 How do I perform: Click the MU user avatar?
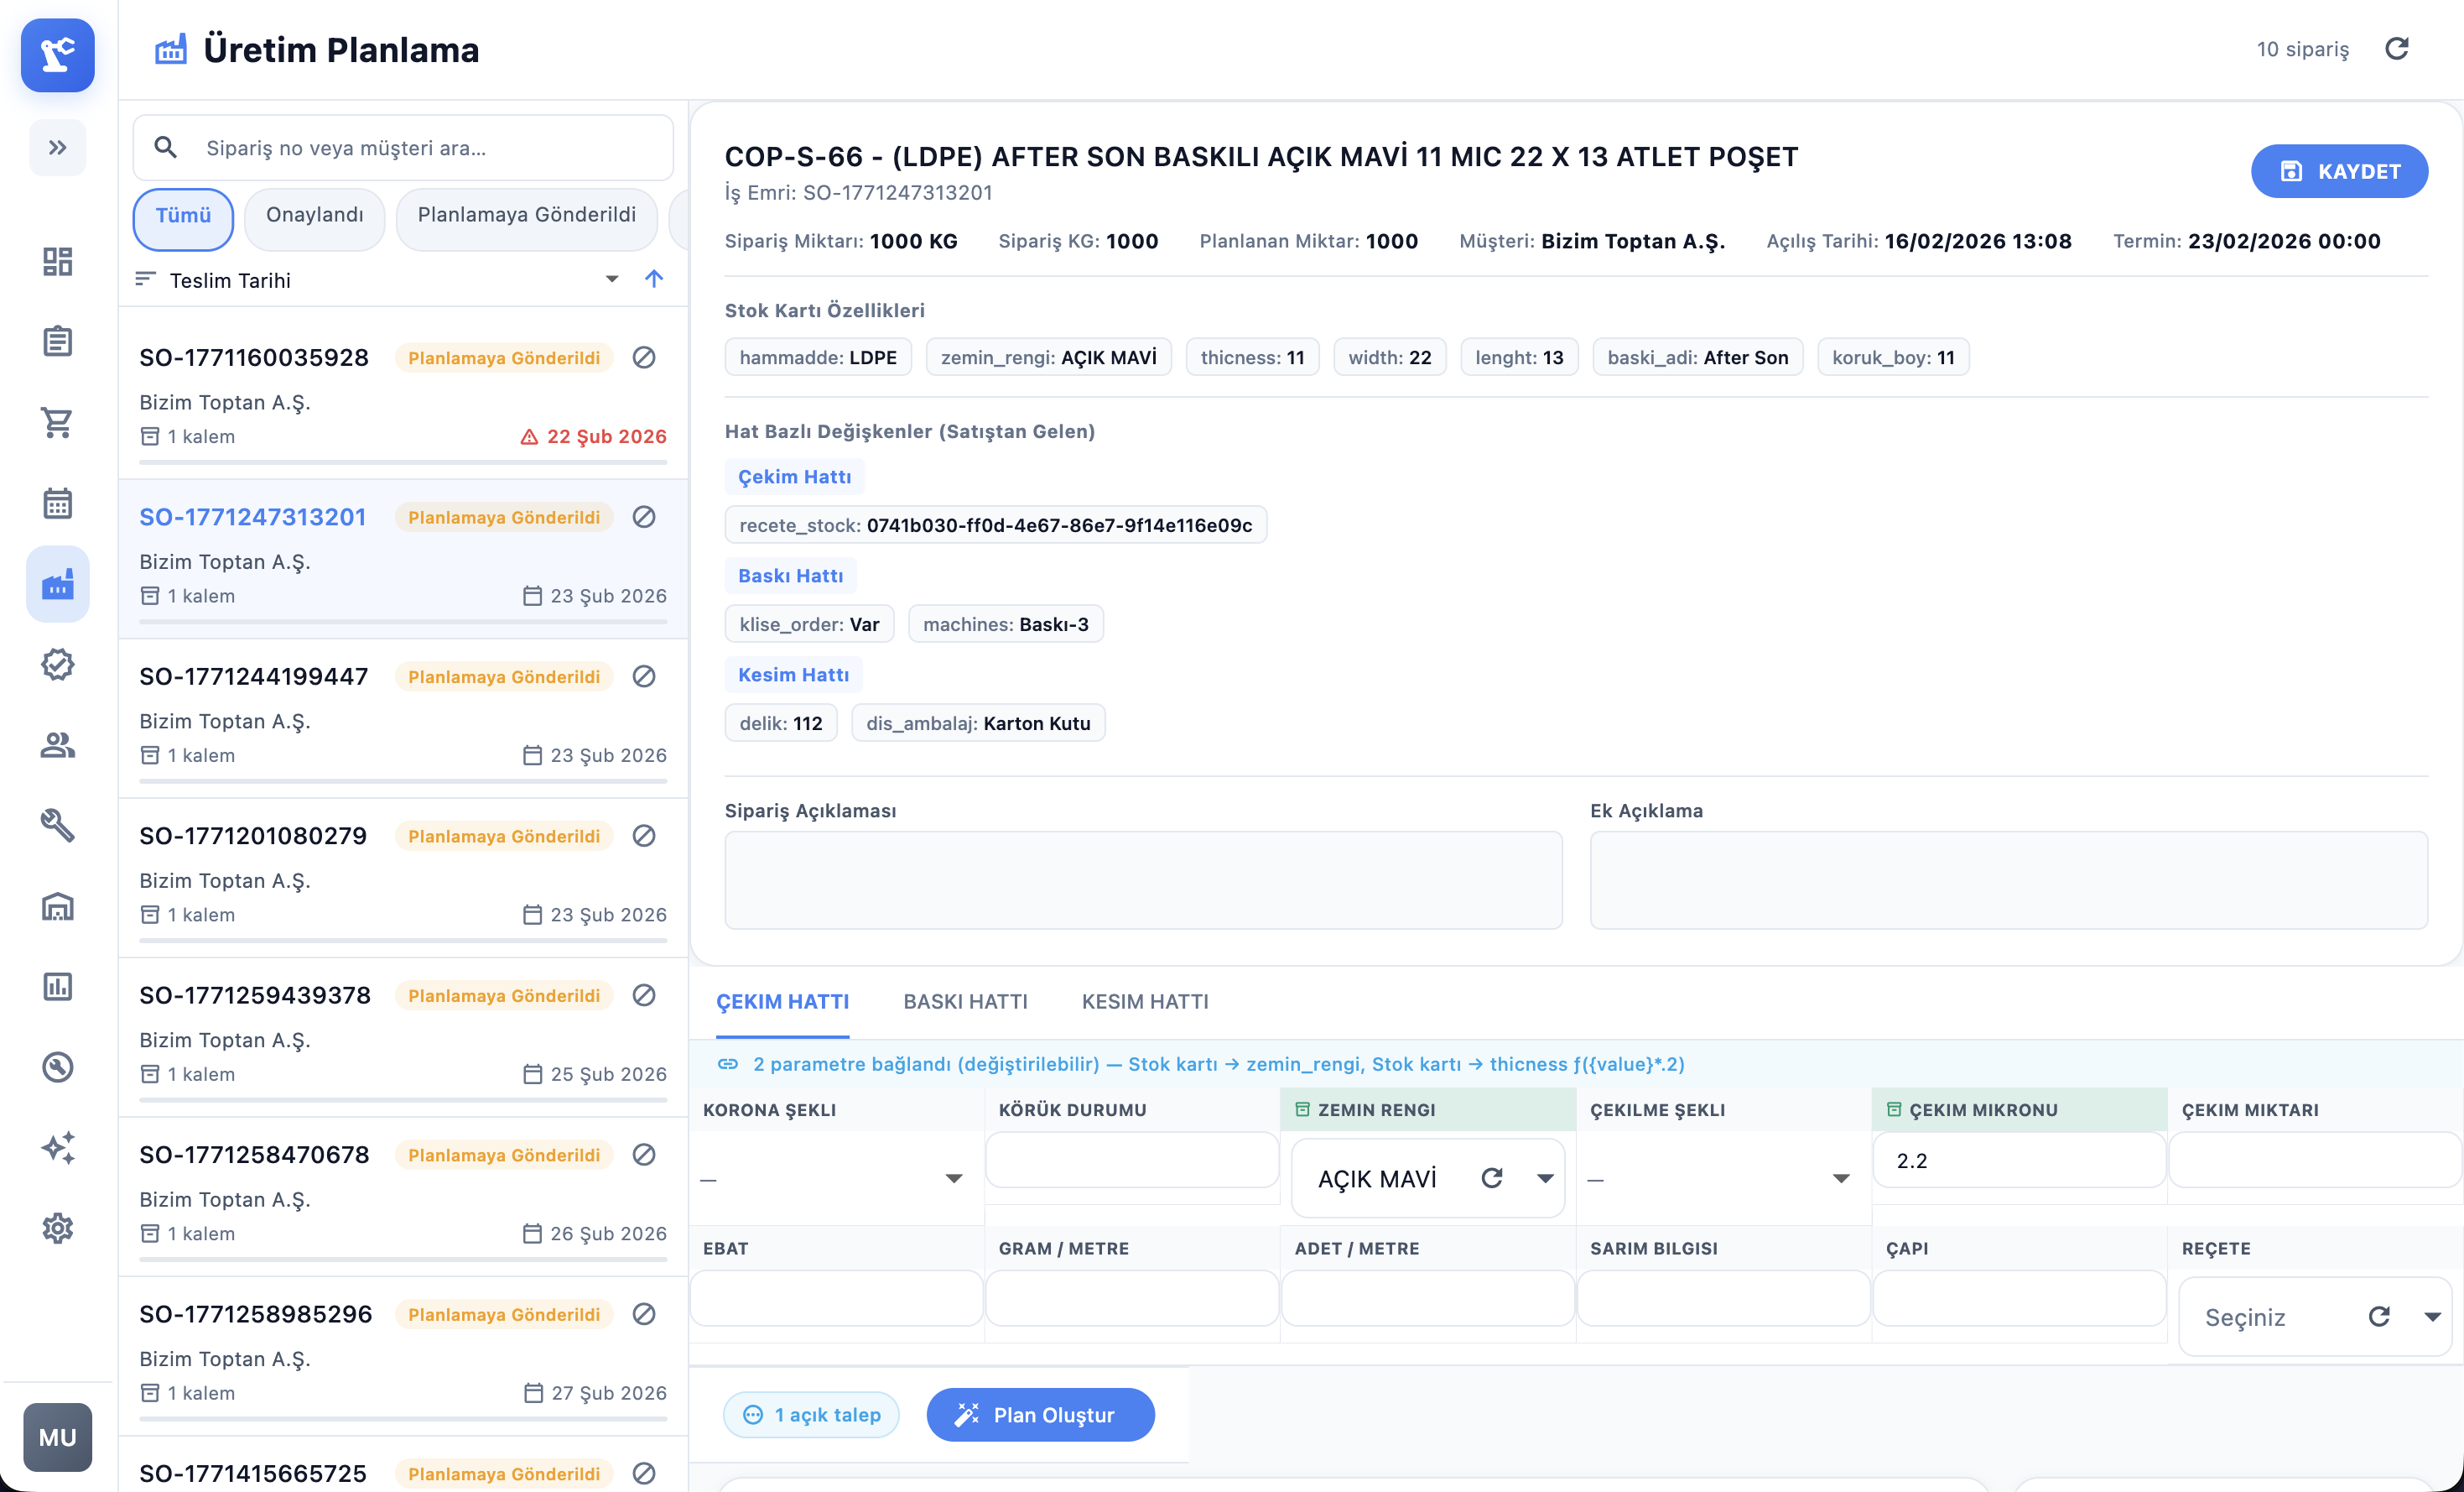[x=57, y=1438]
